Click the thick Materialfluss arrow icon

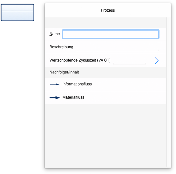[55, 98]
